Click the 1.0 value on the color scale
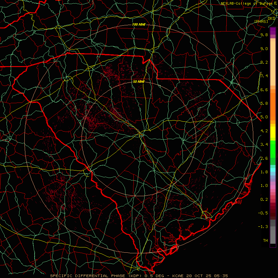Image resolution: width=278 pixels, height=278 pixels. click(264, 186)
